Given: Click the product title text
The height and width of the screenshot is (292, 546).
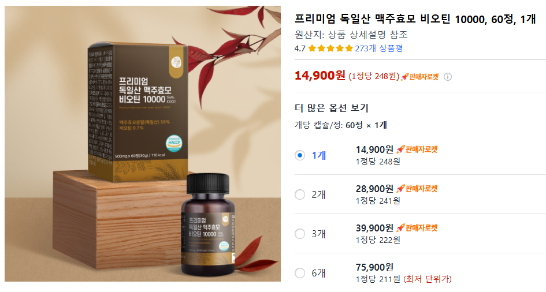Looking at the screenshot, I should tap(415, 19).
